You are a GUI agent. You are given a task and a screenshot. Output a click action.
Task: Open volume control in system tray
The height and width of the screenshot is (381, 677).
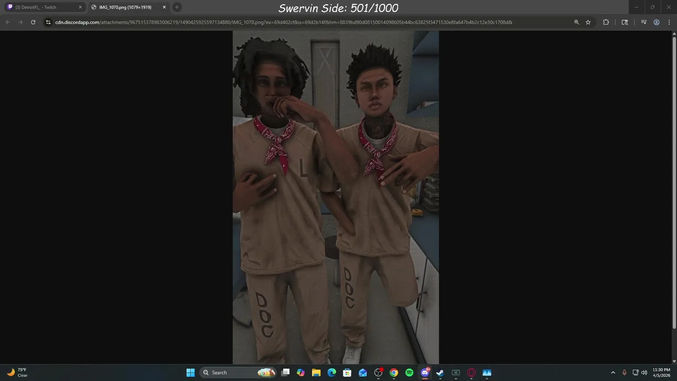[644, 373]
